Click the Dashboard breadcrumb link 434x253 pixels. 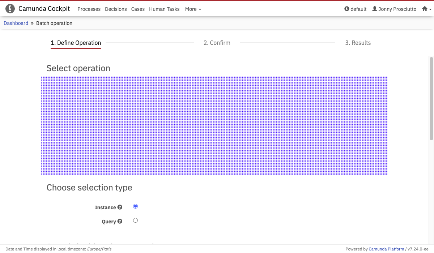coord(16,23)
